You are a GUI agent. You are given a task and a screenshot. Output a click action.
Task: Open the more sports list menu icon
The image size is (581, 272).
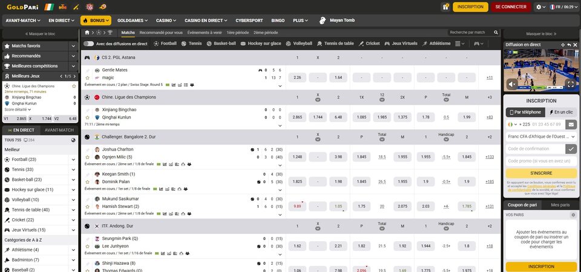pos(459,44)
